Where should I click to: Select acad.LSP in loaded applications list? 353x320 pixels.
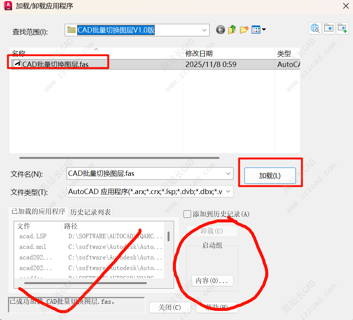coord(33,236)
